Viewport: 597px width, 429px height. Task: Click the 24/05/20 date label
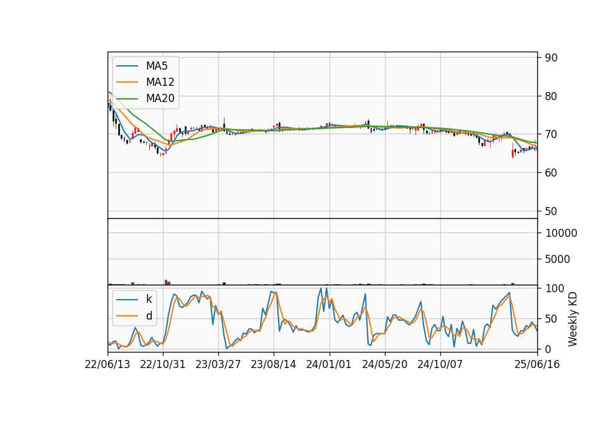[384, 364]
